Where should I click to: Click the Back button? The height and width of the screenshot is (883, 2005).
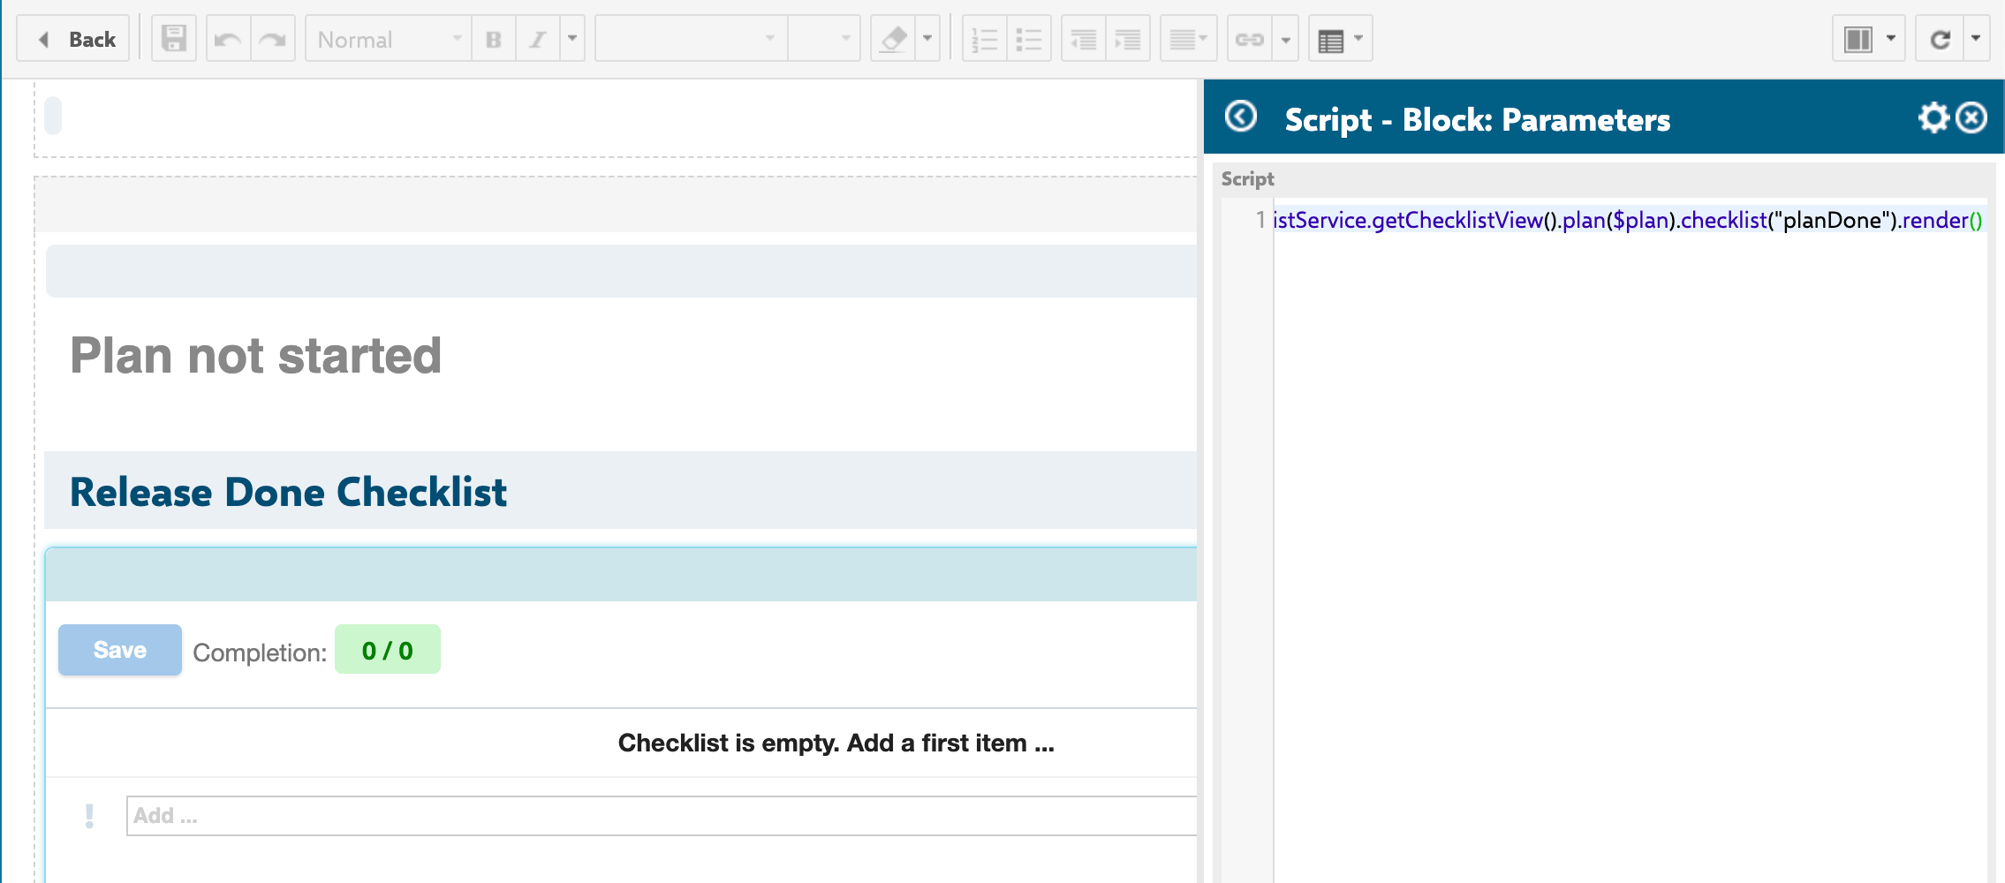click(x=74, y=39)
